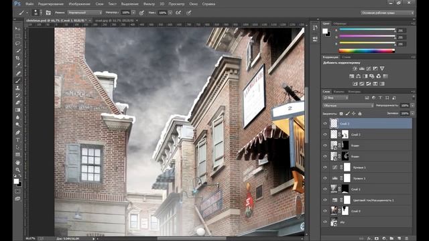Open the layer blend mode dropdown
Viewport: 429px width, 241px height.
point(349,106)
